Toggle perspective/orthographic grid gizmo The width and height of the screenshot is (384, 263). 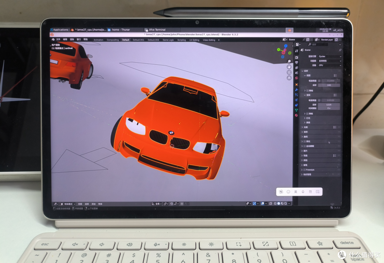coord(289,78)
